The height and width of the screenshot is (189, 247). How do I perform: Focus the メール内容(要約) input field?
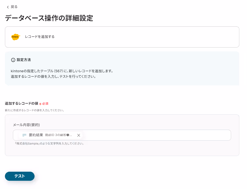coord(122,135)
